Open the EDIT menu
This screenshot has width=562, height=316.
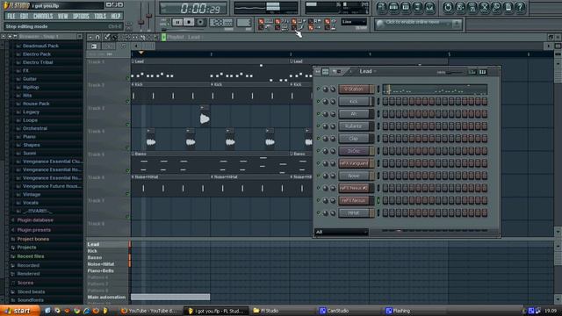point(24,16)
